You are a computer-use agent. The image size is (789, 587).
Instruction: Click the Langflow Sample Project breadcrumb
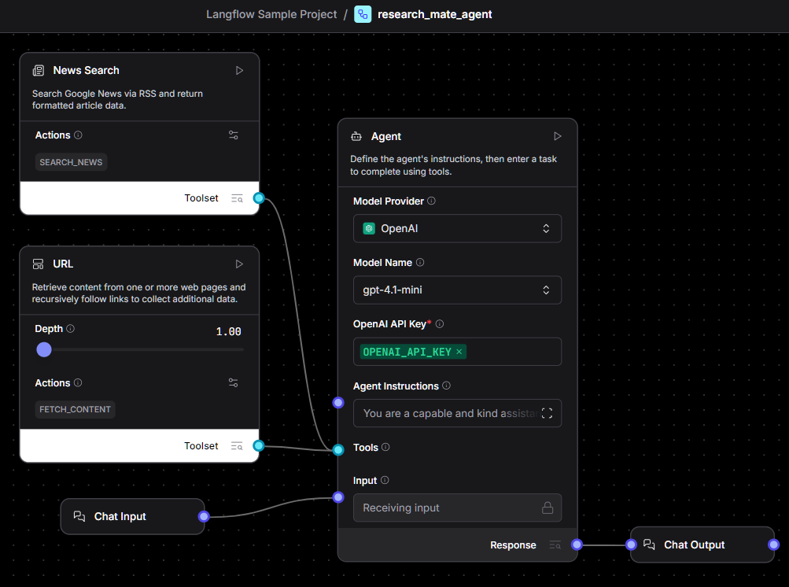[271, 14]
